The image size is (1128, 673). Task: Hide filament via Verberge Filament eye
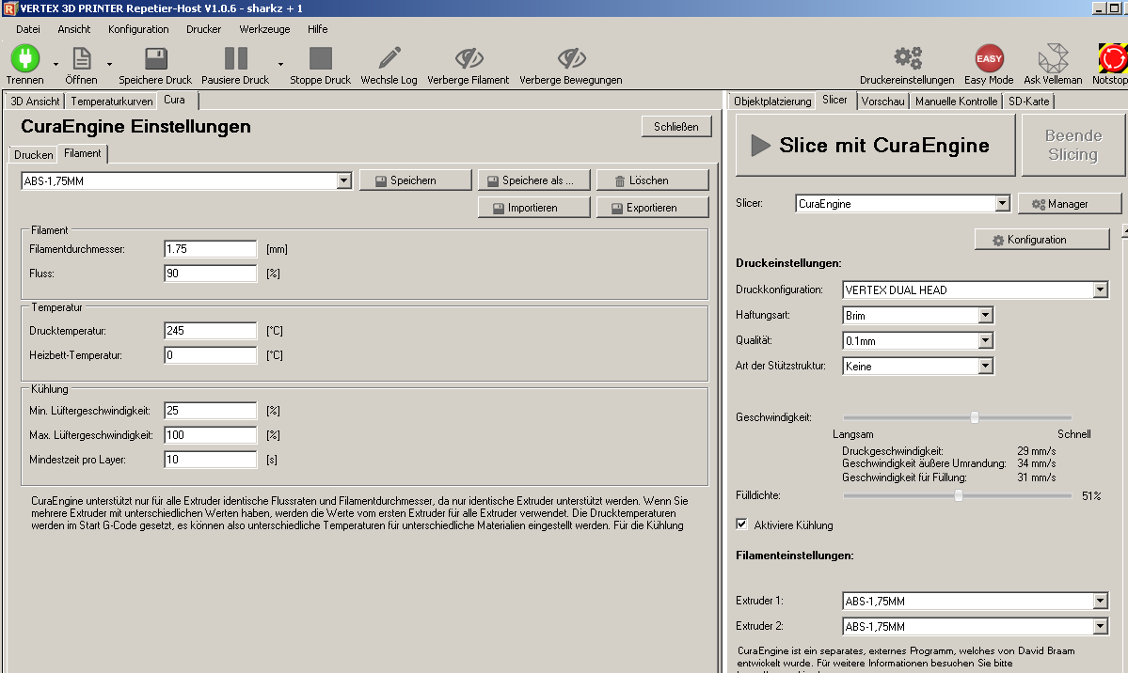tap(469, 58)
